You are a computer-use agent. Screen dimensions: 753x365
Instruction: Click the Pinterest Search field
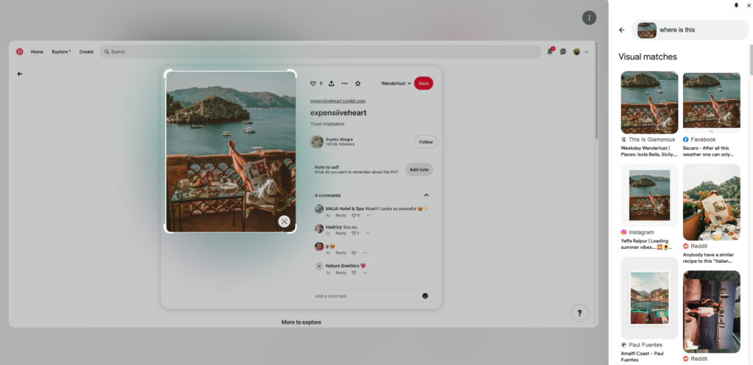point(320,52)
